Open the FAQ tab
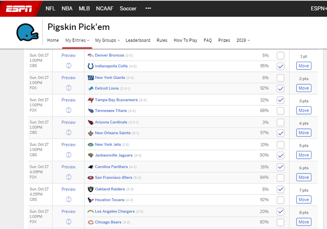The image size is (327, 229). coord(208,40)
